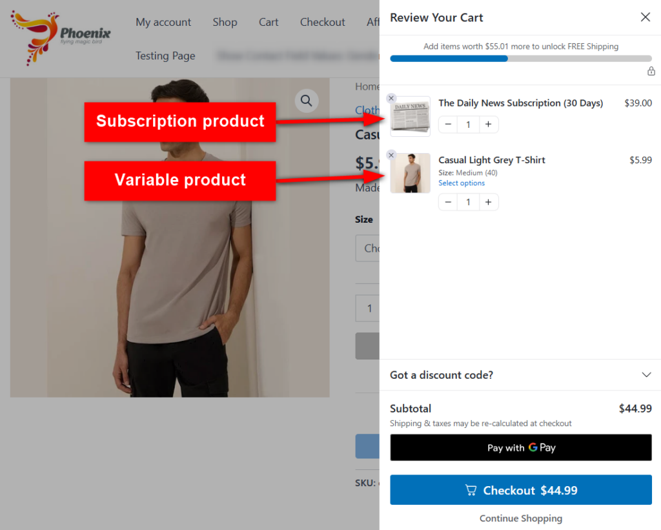Go to the Shop menu item
The image size is (661, 530).
(225, 22)
